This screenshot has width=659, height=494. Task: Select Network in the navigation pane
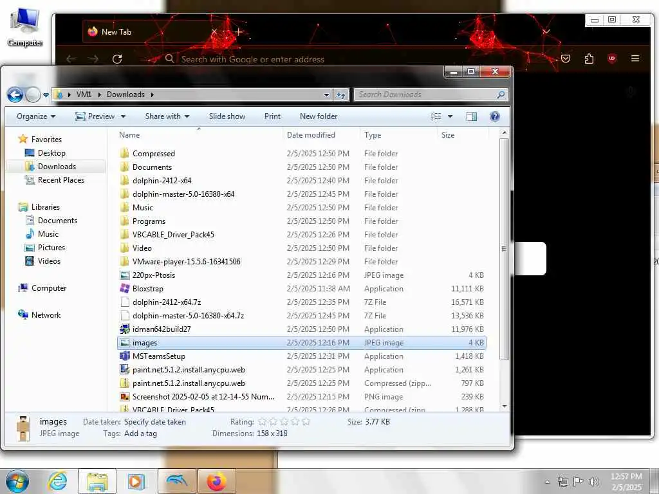[x=46, y=315]
